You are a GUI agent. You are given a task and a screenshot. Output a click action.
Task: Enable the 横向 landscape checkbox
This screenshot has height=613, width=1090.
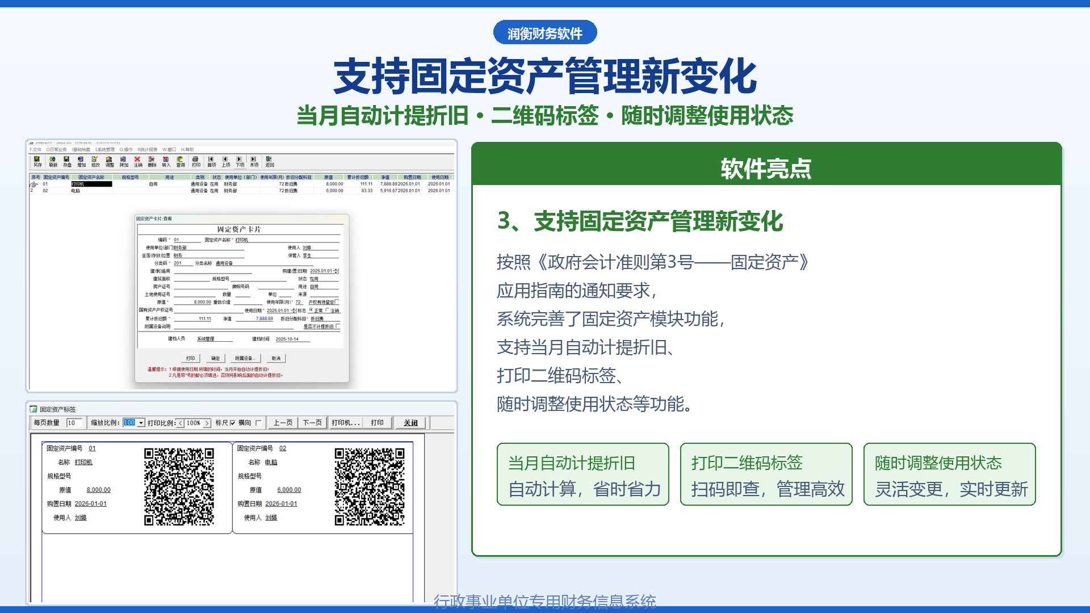click(258, 423)
